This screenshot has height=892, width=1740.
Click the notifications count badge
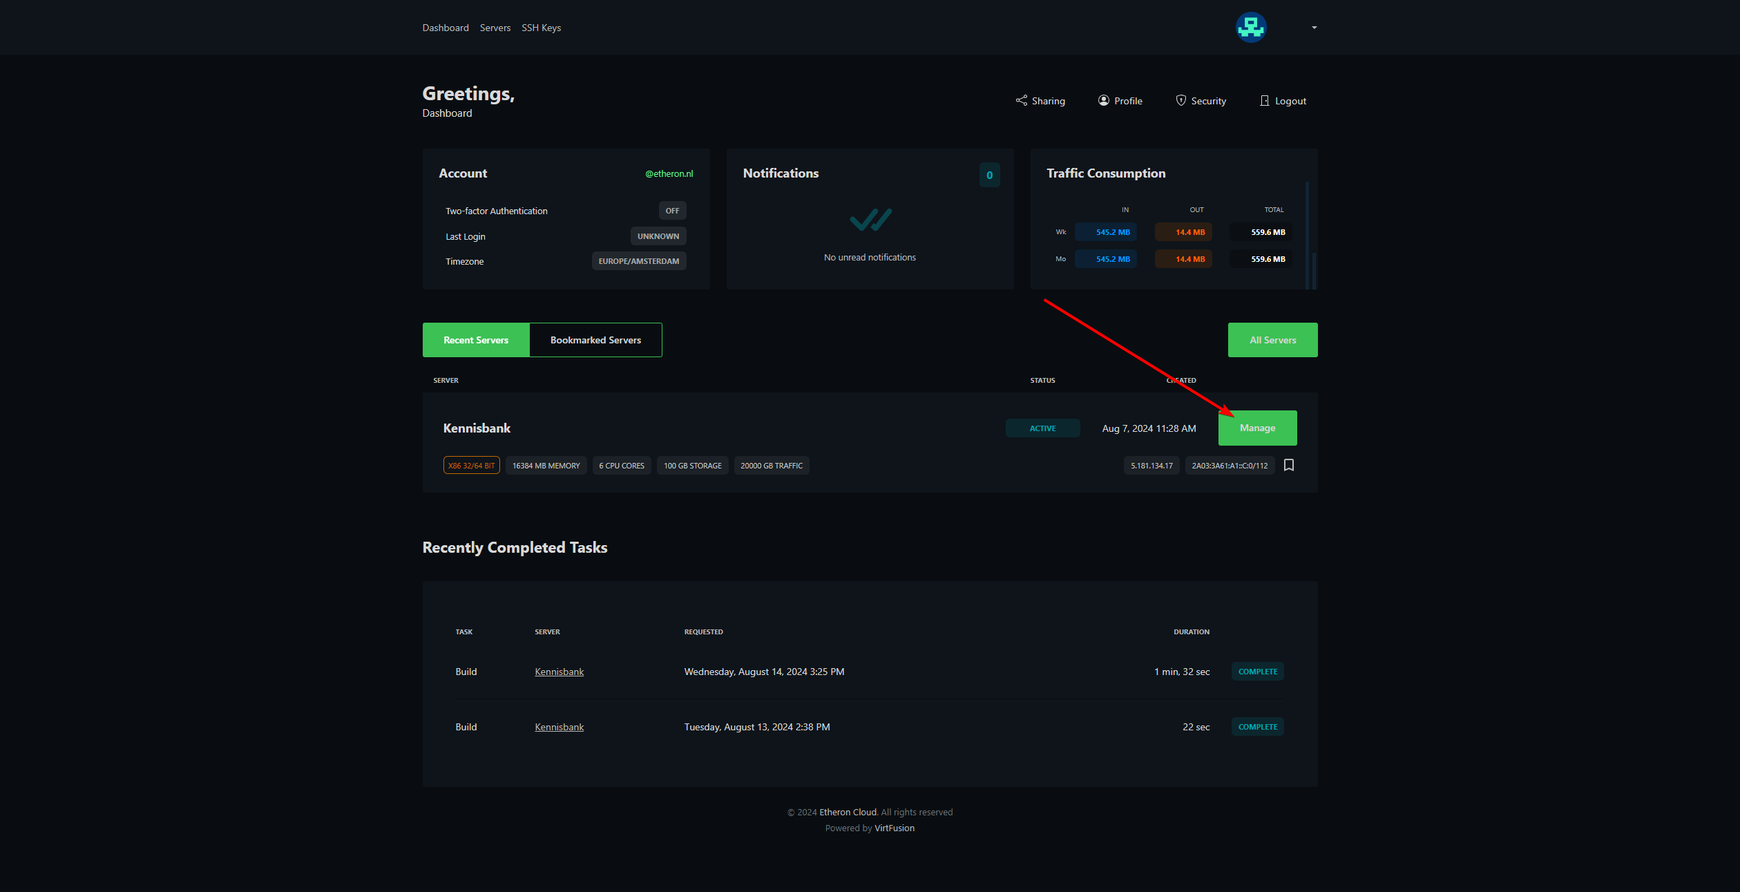(x=989, y=175)
